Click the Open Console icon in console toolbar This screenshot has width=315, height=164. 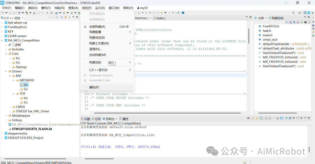(298, 118)
